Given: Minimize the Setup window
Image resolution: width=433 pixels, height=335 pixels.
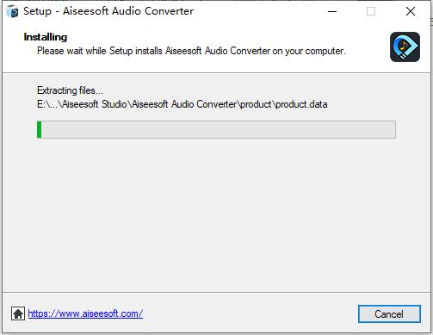Looking at the screenshot, I should (x=332, y=11).
